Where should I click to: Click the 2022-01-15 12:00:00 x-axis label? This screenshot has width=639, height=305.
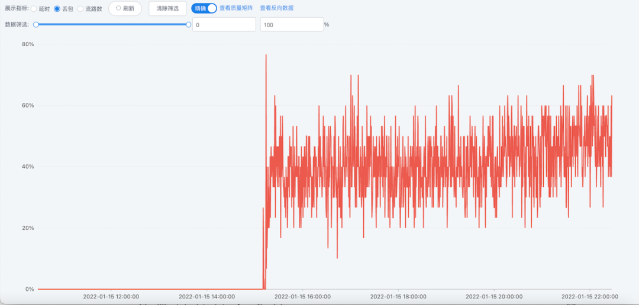[x=111, y=297]
